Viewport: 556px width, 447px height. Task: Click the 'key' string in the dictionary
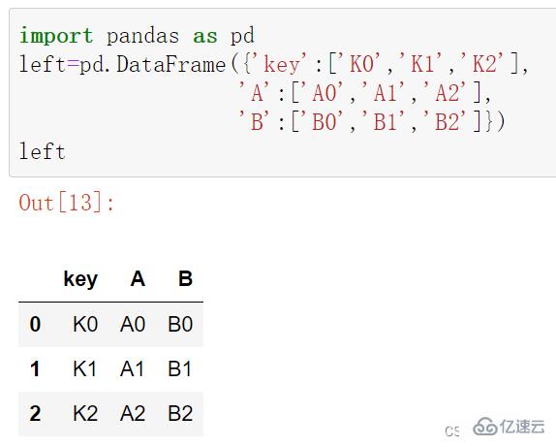coord(282,65)
